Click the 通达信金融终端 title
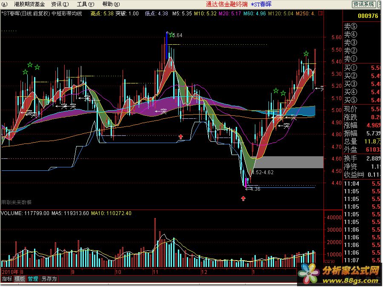383x287 pixels. click(x=227, y=4)
